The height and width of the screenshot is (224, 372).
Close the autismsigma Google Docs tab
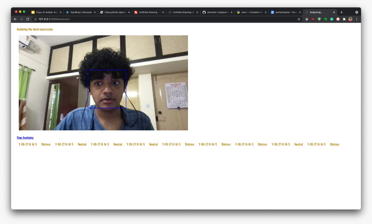coord(300,12)
